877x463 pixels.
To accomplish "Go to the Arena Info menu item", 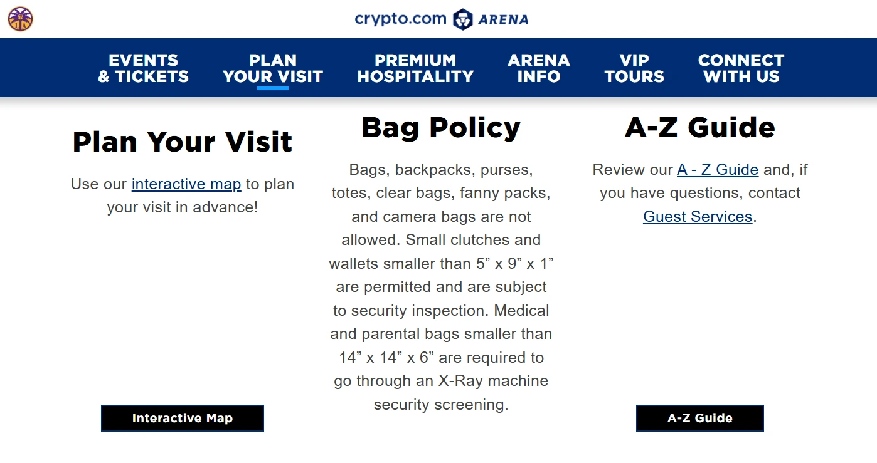I will pyautogui.click(x=539, y=68).
